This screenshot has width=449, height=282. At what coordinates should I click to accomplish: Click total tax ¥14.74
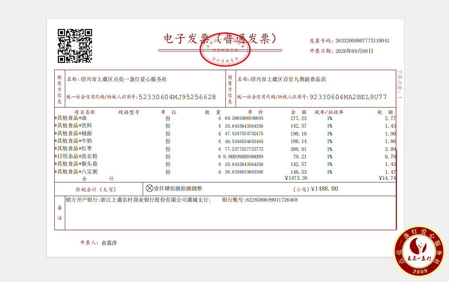coord(388,178)
